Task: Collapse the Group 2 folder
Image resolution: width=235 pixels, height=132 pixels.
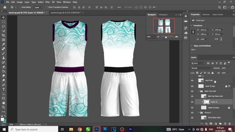Action: [199, 113]
